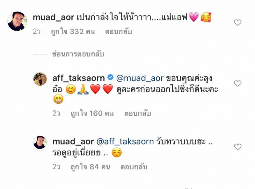Collapse replies via ซ่อนการตอบกลับ
Viewport: 255px width, 189px height.
[x=78, y=54]
